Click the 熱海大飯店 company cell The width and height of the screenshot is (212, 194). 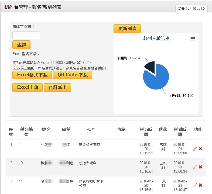click(x=88, y=163)
